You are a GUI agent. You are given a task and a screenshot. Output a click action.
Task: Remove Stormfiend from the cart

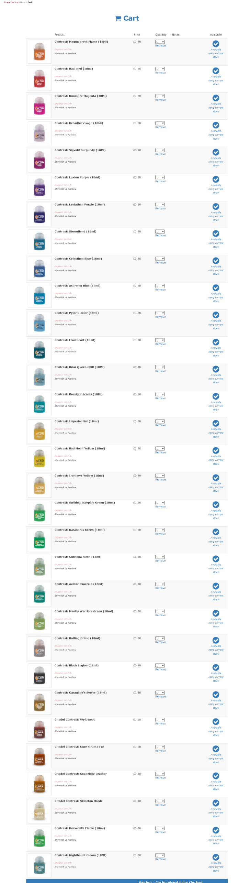[160, 236]
